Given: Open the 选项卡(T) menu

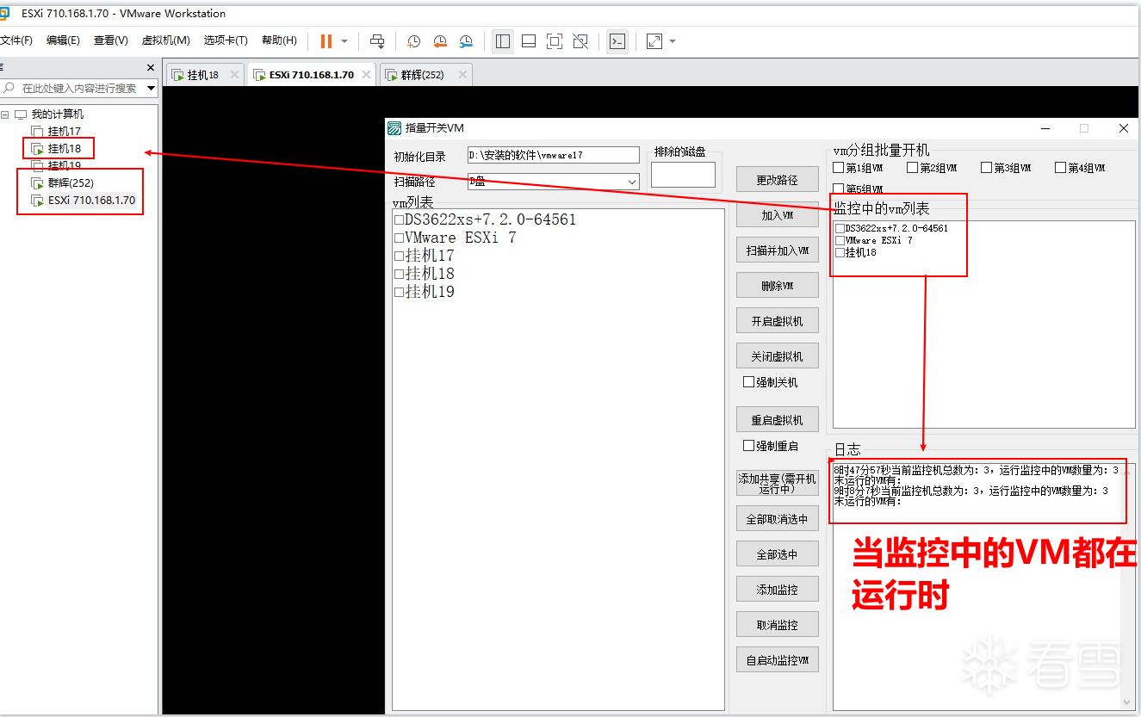Looking at the screenshot, I should point(226,40).
